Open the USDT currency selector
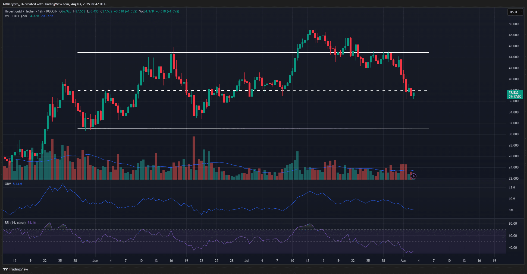This screenshot has width=527, height=274. click(515, 12)
